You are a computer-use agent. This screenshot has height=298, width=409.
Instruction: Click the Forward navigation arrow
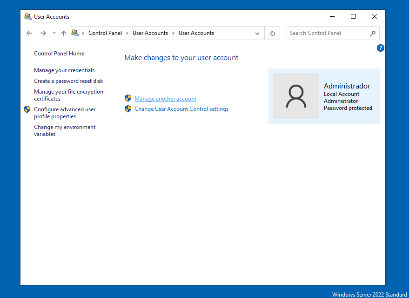click(43, 33)
